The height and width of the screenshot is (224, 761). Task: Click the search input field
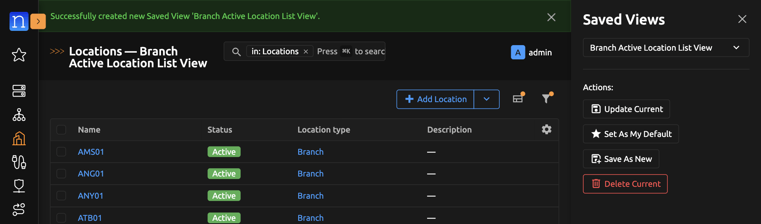[349, 51]
